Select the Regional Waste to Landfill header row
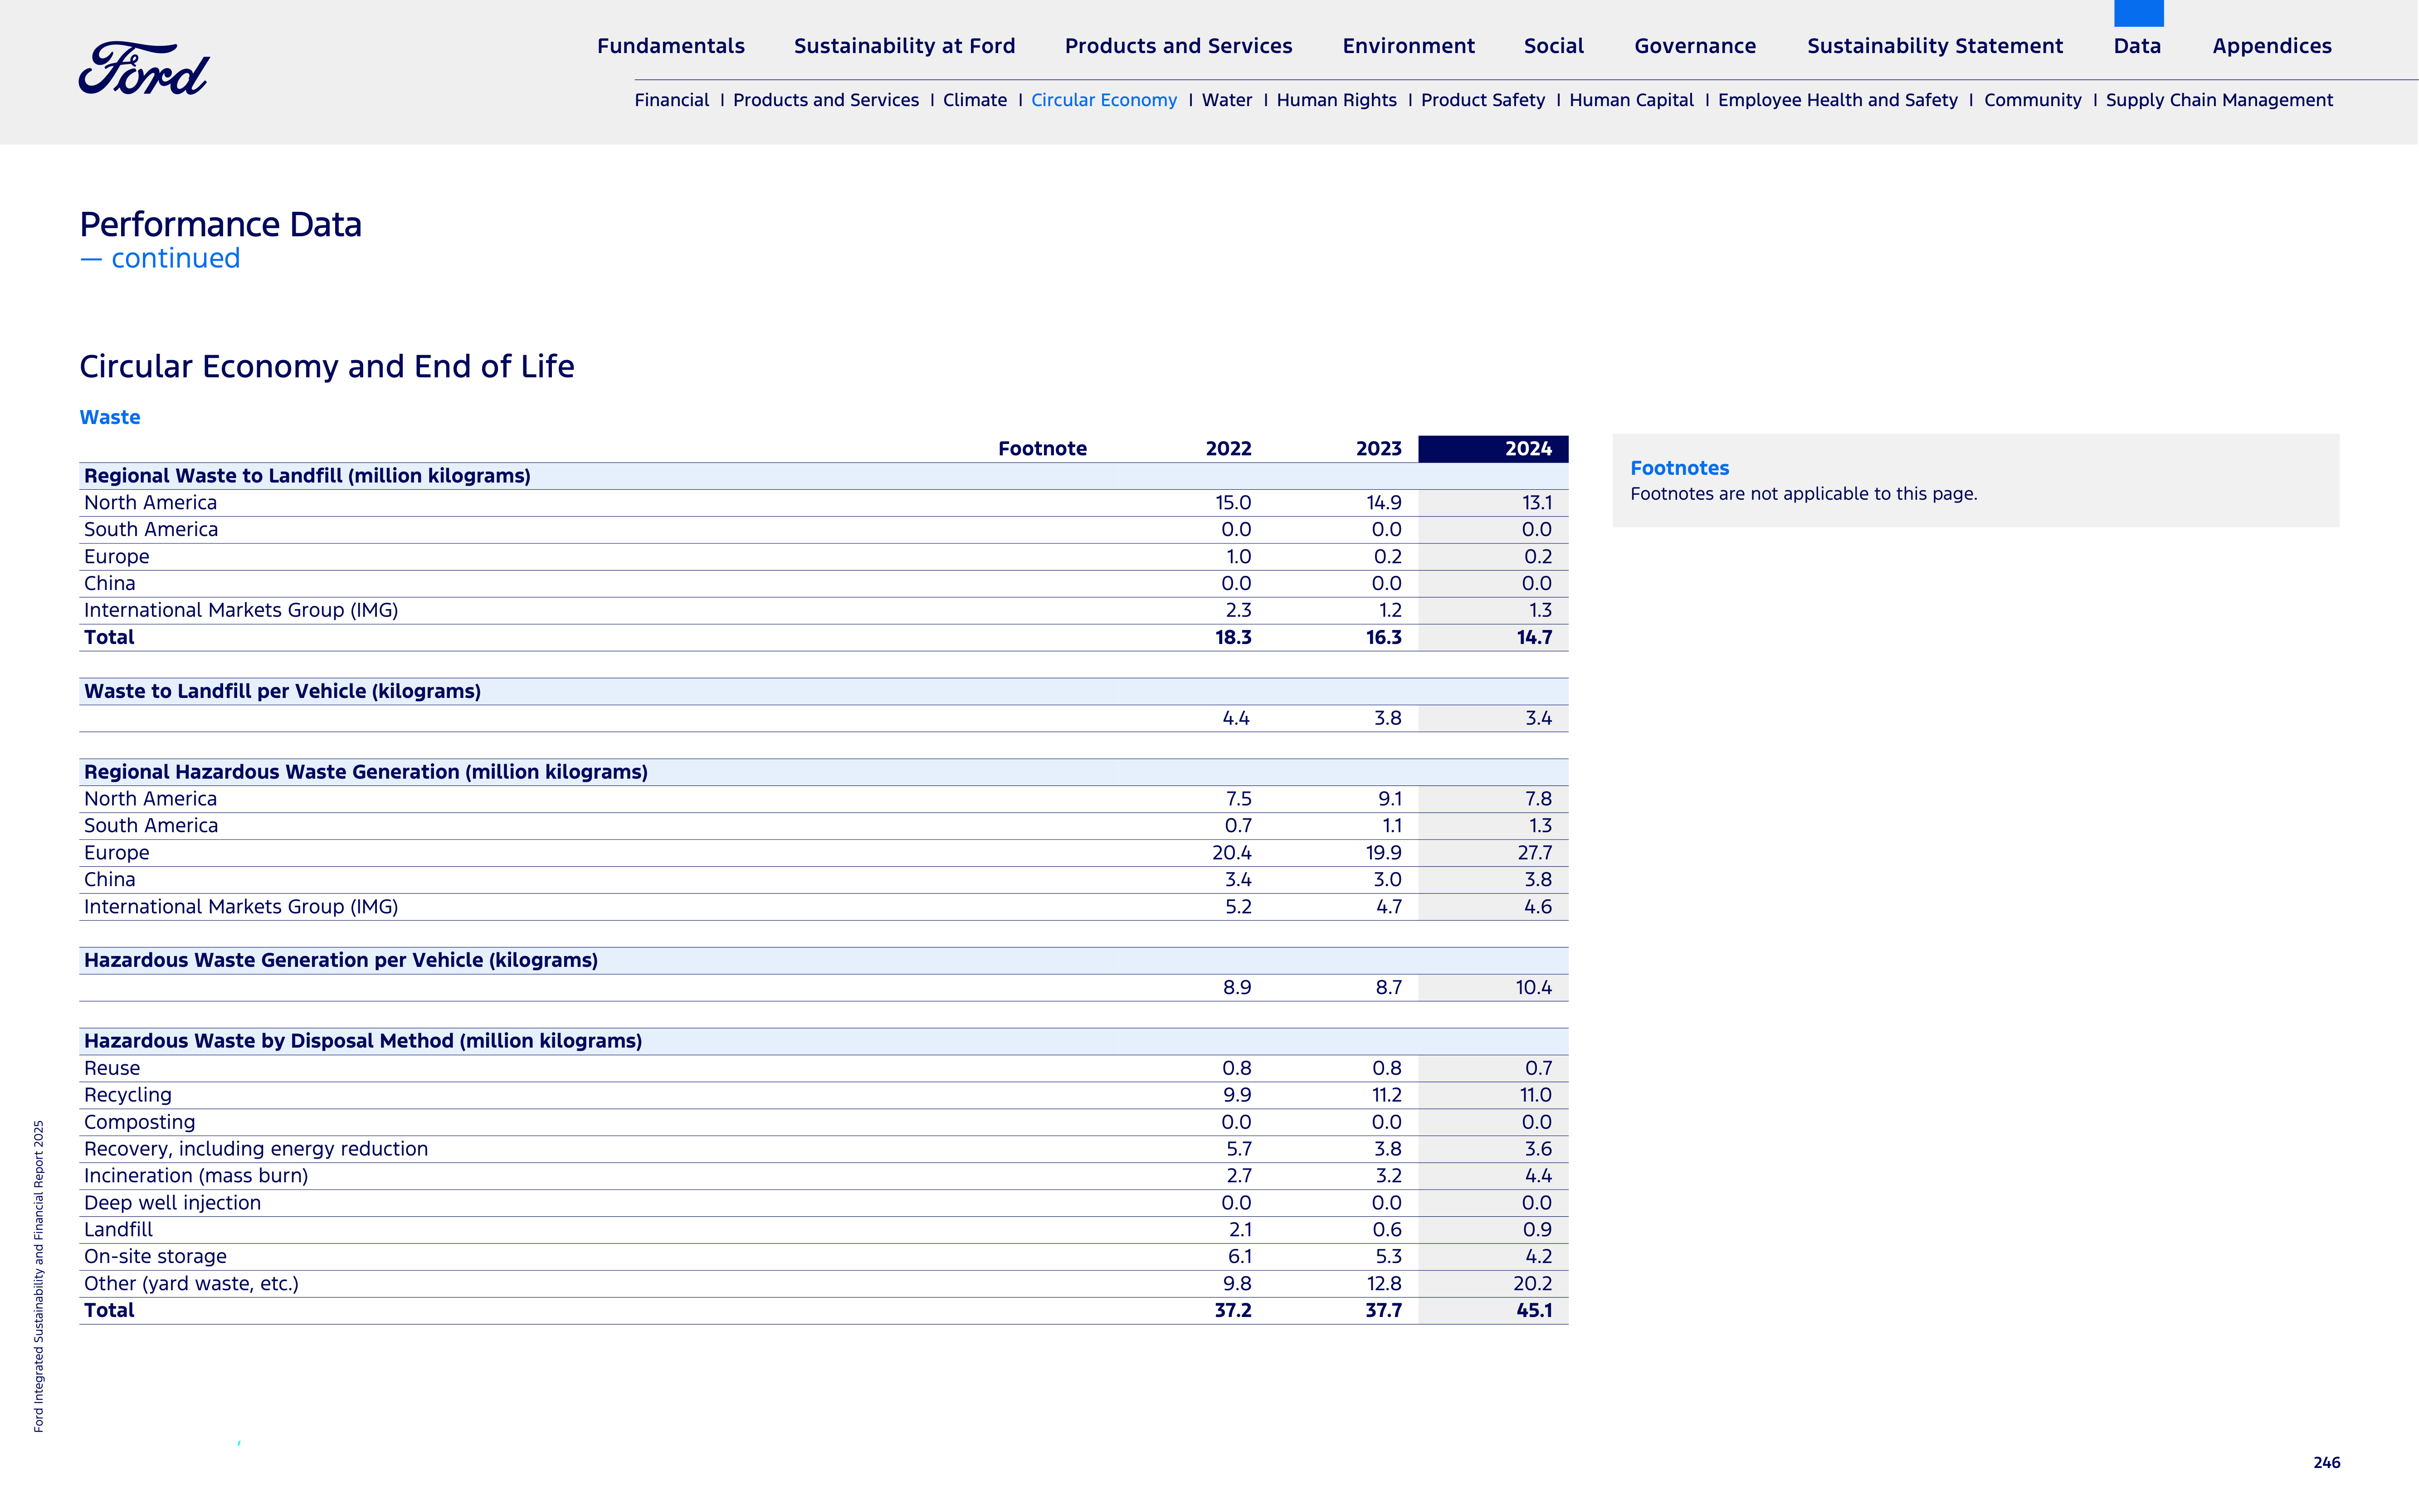 [x=824, y=476]
